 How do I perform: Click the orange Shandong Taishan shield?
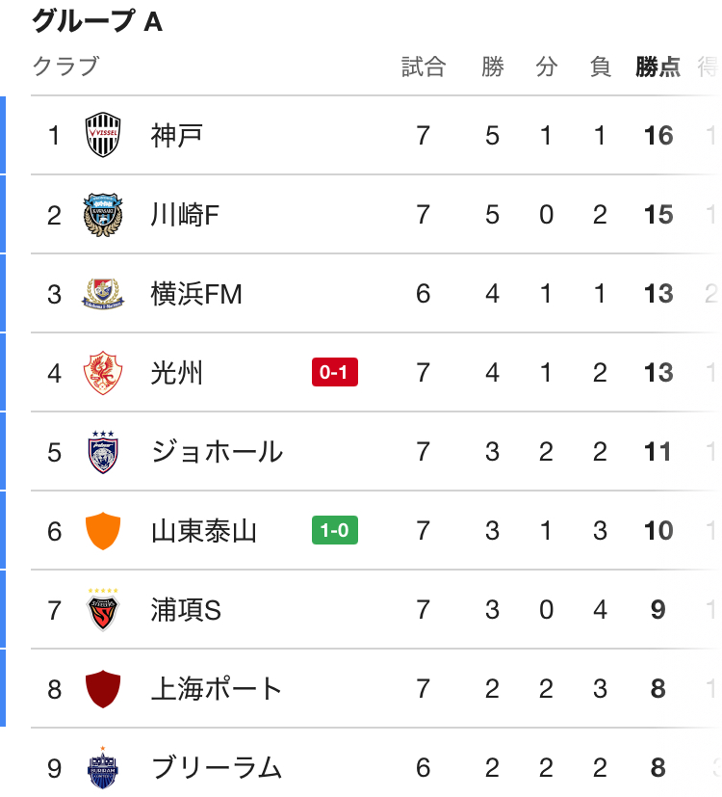pos(102,530)
